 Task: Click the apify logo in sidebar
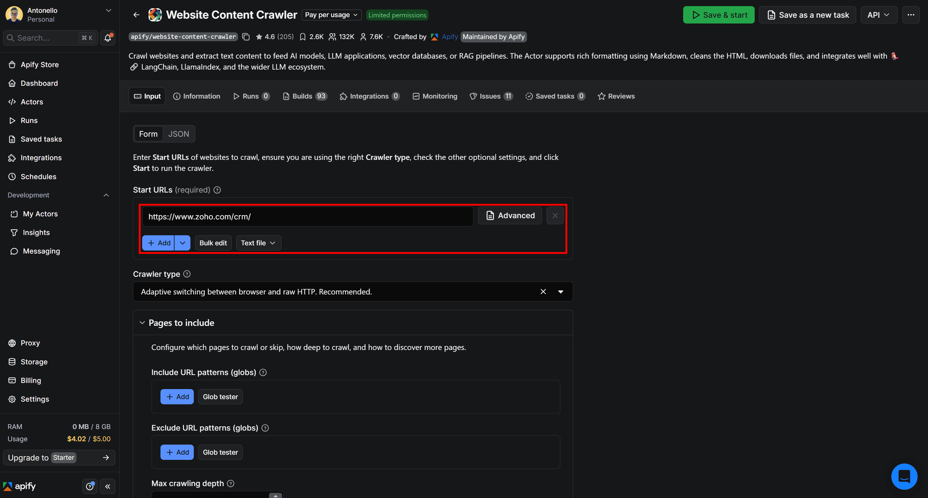pos(20,486)
